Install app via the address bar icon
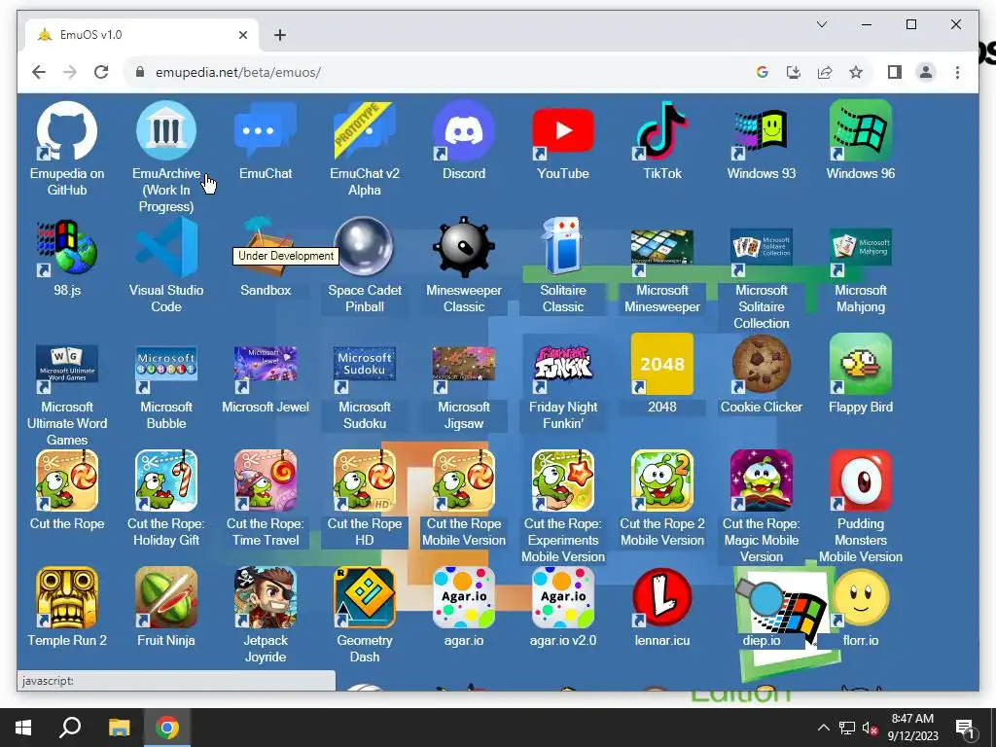This screenshot has width=996, height=747. click(x=794, y=72)
